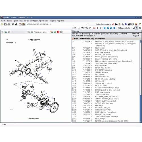Open the FUEL SYSTEM - GOVERNOR section dropdown arrow
Image resolution: width=142 pixels, height=142 pixels.
click(x=87, y=24)
